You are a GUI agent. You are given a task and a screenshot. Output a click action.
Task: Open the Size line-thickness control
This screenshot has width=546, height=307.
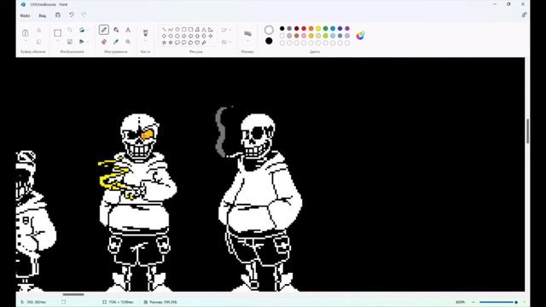pos(247,33)
